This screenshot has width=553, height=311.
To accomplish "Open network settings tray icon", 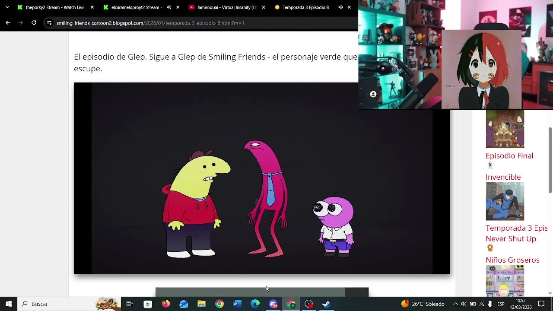I will [x=482, y=304].
